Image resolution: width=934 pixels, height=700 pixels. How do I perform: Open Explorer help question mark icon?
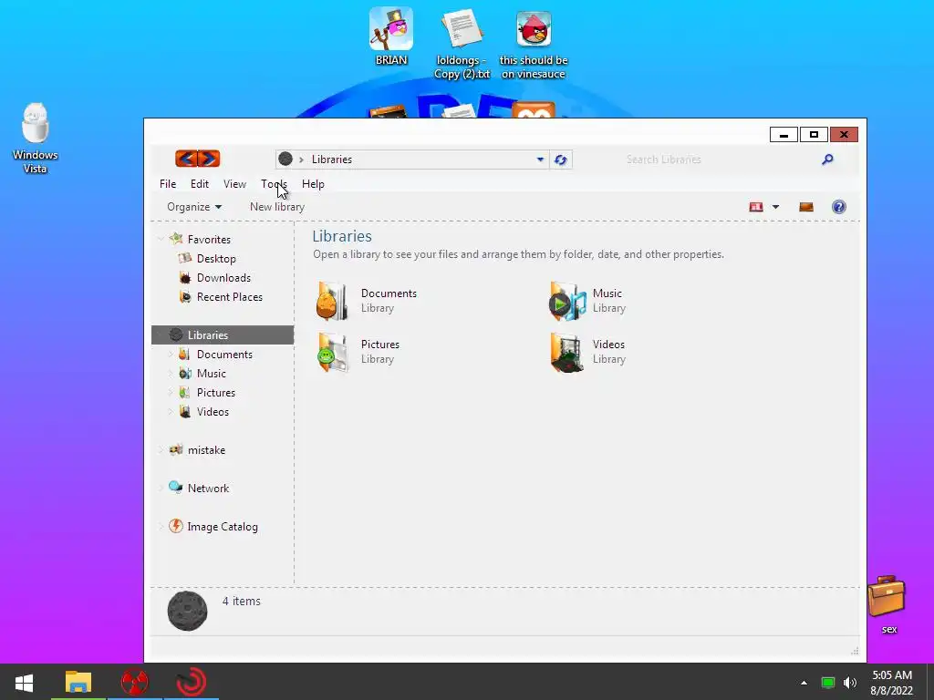tap(839, 207)
